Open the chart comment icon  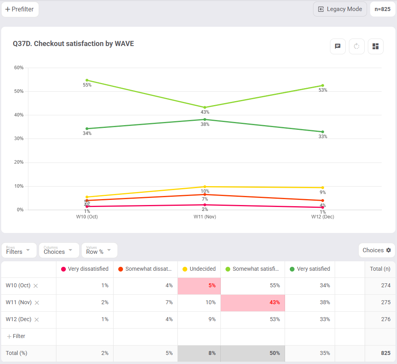point(338,46)
